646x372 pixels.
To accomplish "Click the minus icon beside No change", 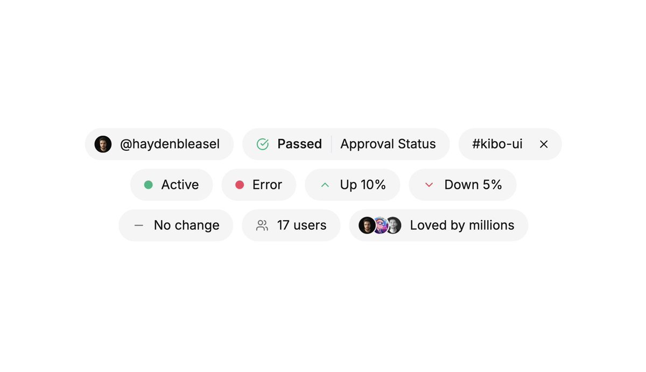I will (x=139, y=225).
